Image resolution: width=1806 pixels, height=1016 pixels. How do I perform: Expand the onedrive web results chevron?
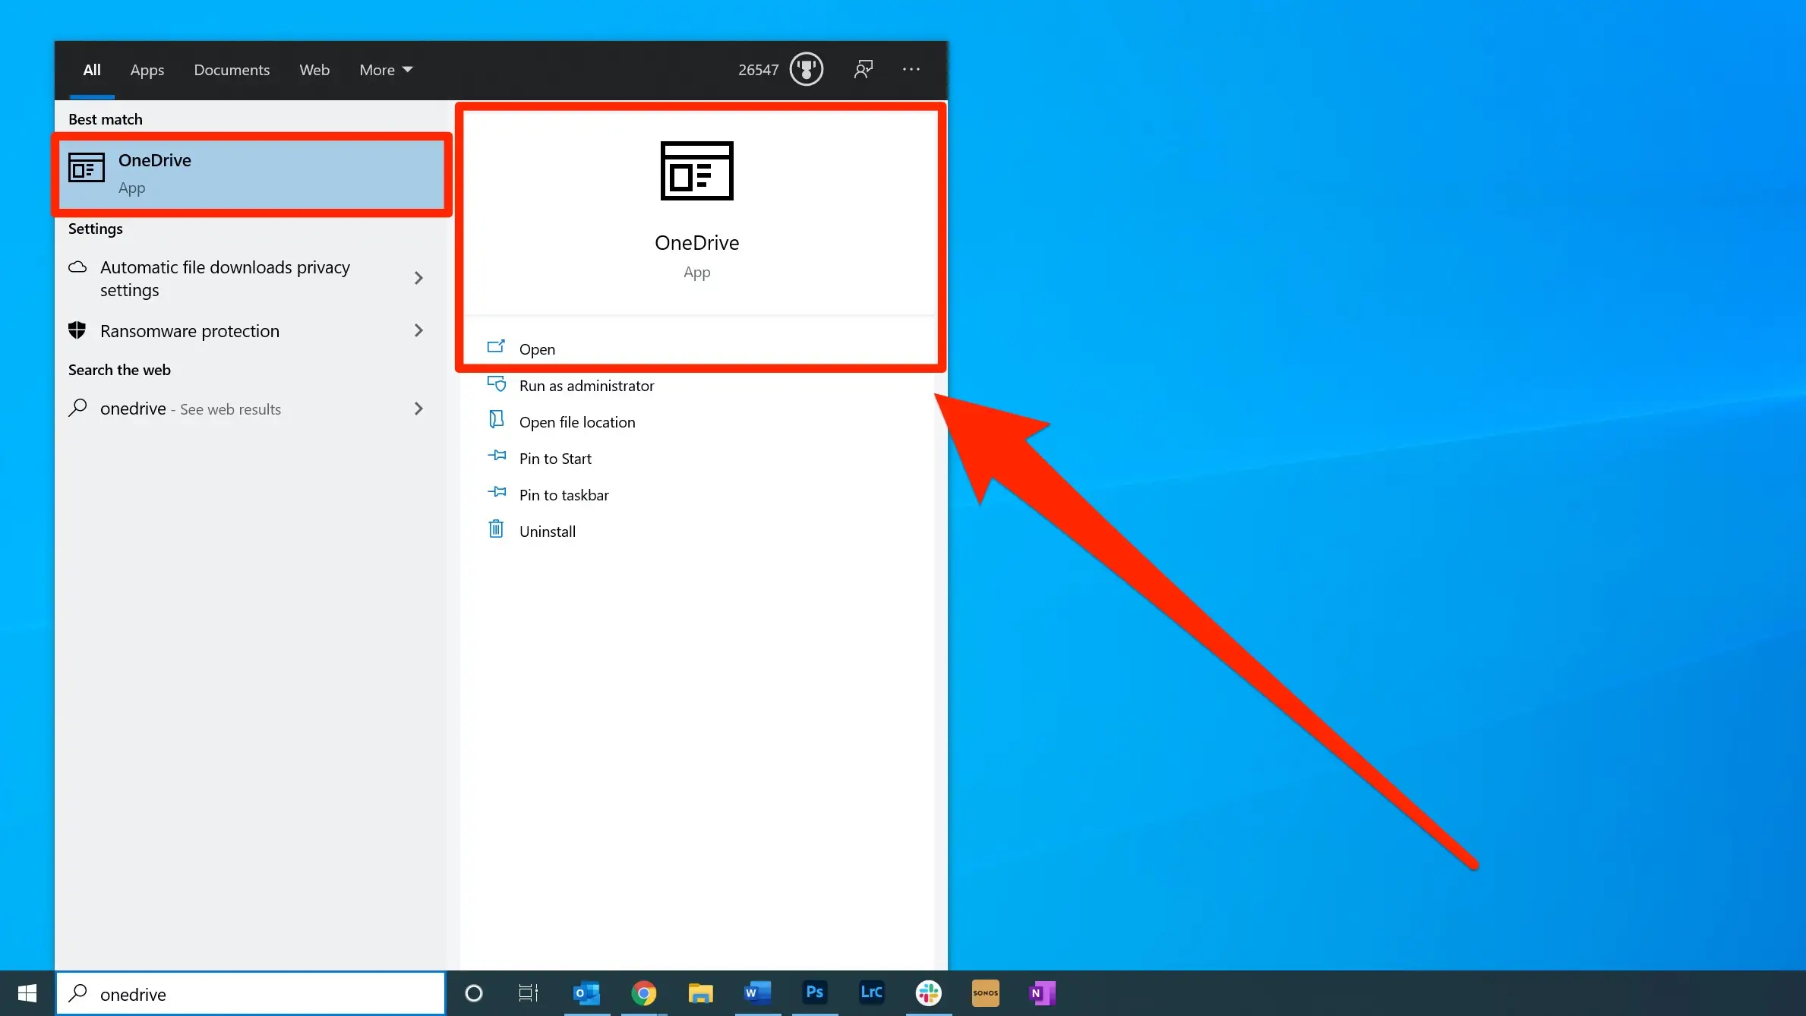click(x=418, y=409)
